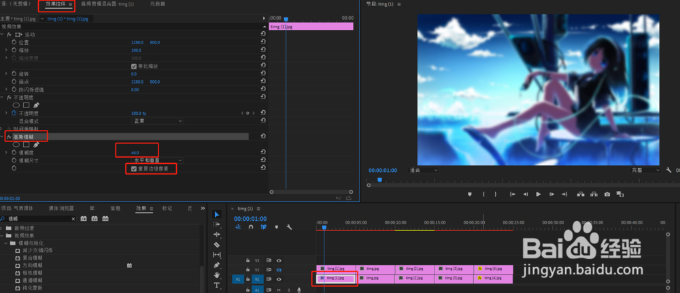The width and height of the screenshot is (680, 293).
Task: Step forward one frame
Action: 551,194
